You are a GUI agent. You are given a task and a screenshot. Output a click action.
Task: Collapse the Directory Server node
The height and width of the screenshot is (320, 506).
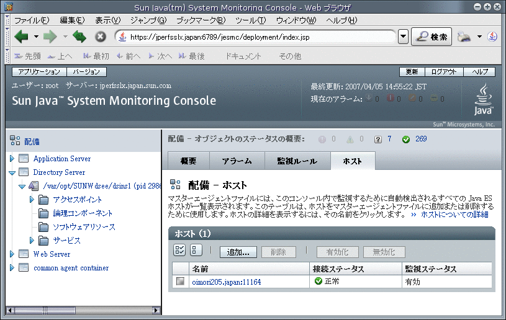point(12,173)
